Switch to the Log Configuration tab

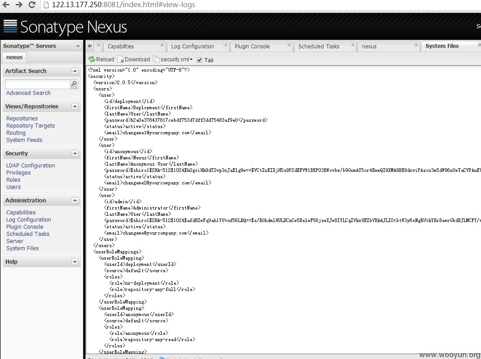pyautogui.click(x=193, y=47)
